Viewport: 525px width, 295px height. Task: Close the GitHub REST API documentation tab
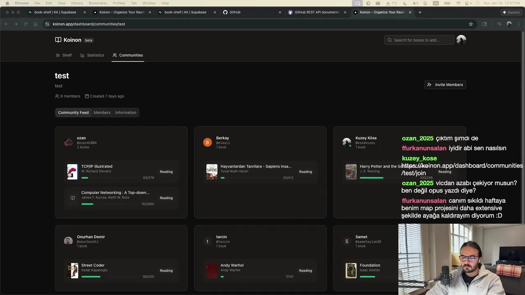coord(345,12)
